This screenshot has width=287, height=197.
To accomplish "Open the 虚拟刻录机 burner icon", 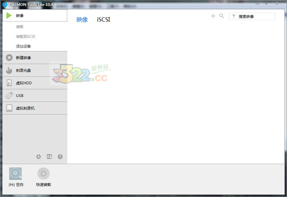I will coord(9,108).
